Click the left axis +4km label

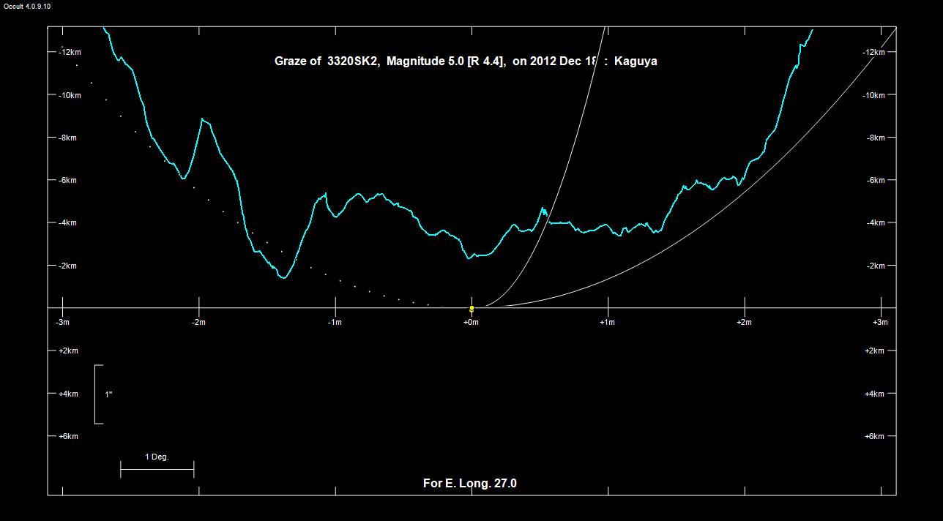[67, 394]
